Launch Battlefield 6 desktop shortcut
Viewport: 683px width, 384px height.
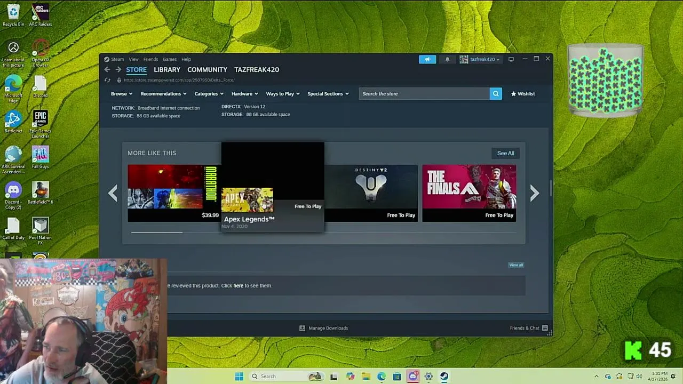point(41,193)
